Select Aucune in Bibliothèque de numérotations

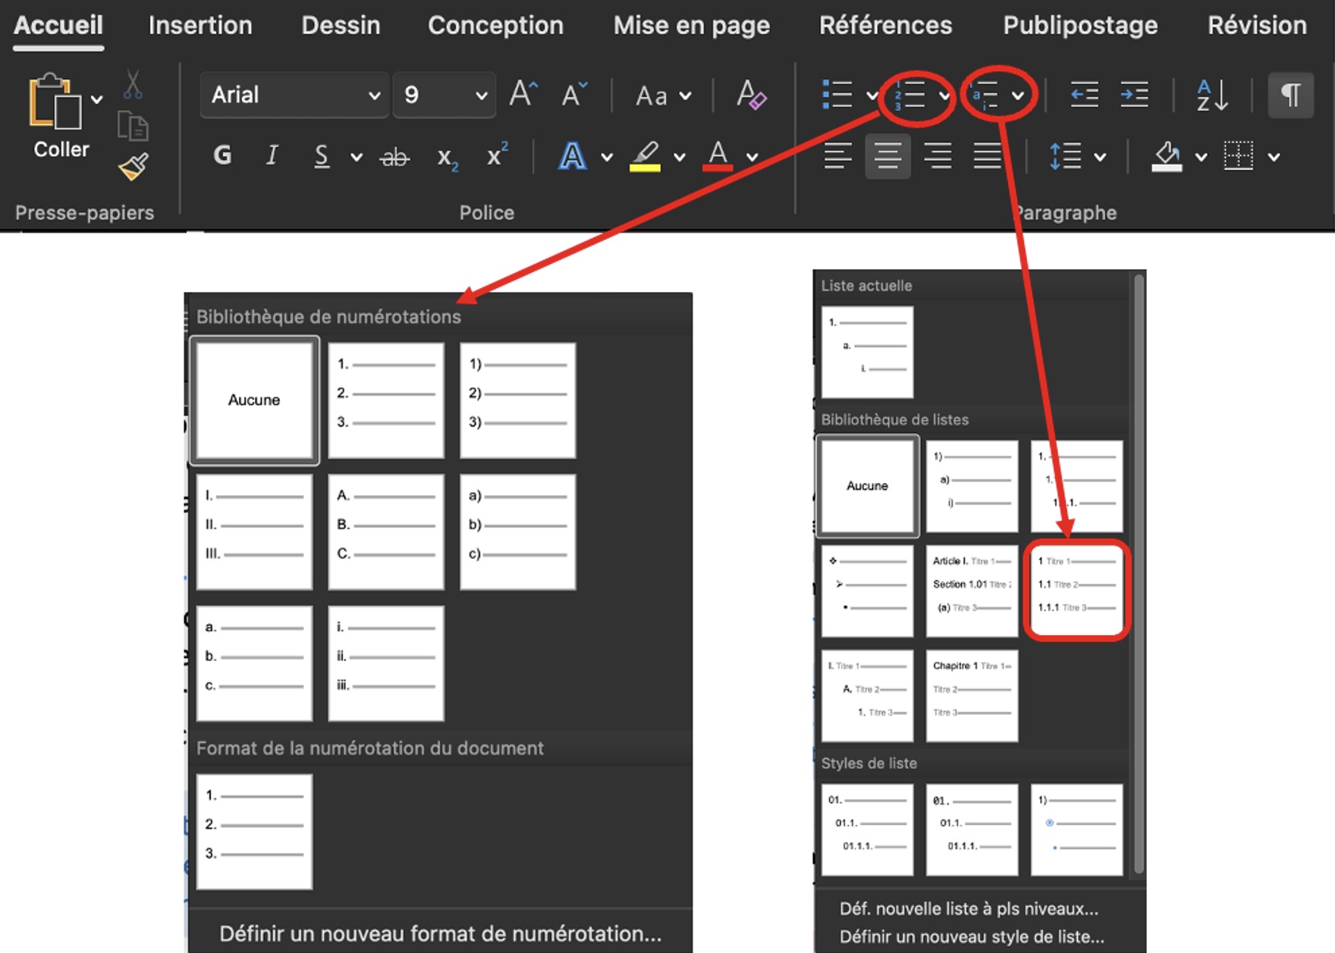[x=254, y=400]
